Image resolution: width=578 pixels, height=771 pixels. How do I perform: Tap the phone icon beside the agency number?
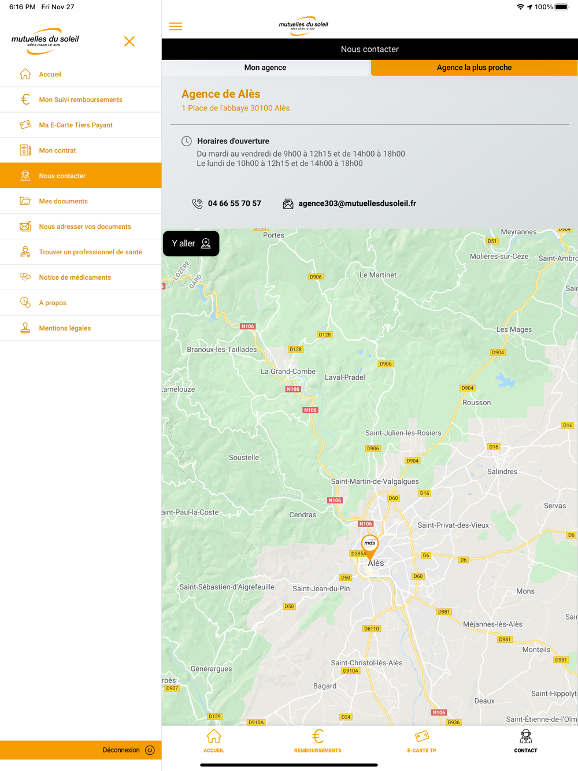197,203
